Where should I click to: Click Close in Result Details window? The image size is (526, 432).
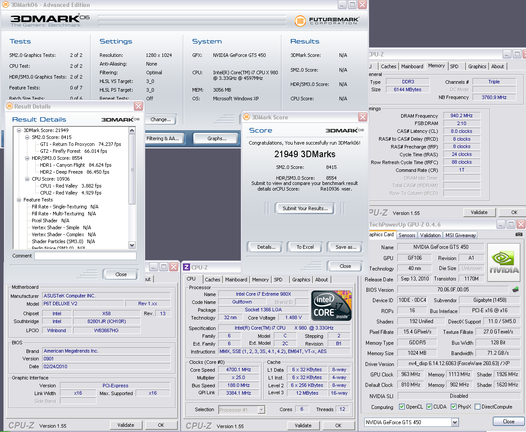(x=121, y=274)
